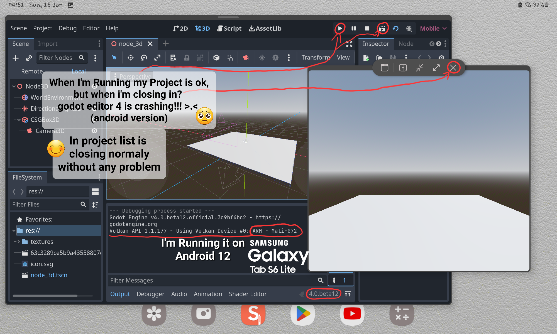
Task: Select icon.svg in FileSystem
Action: click(x=41, y=264)
